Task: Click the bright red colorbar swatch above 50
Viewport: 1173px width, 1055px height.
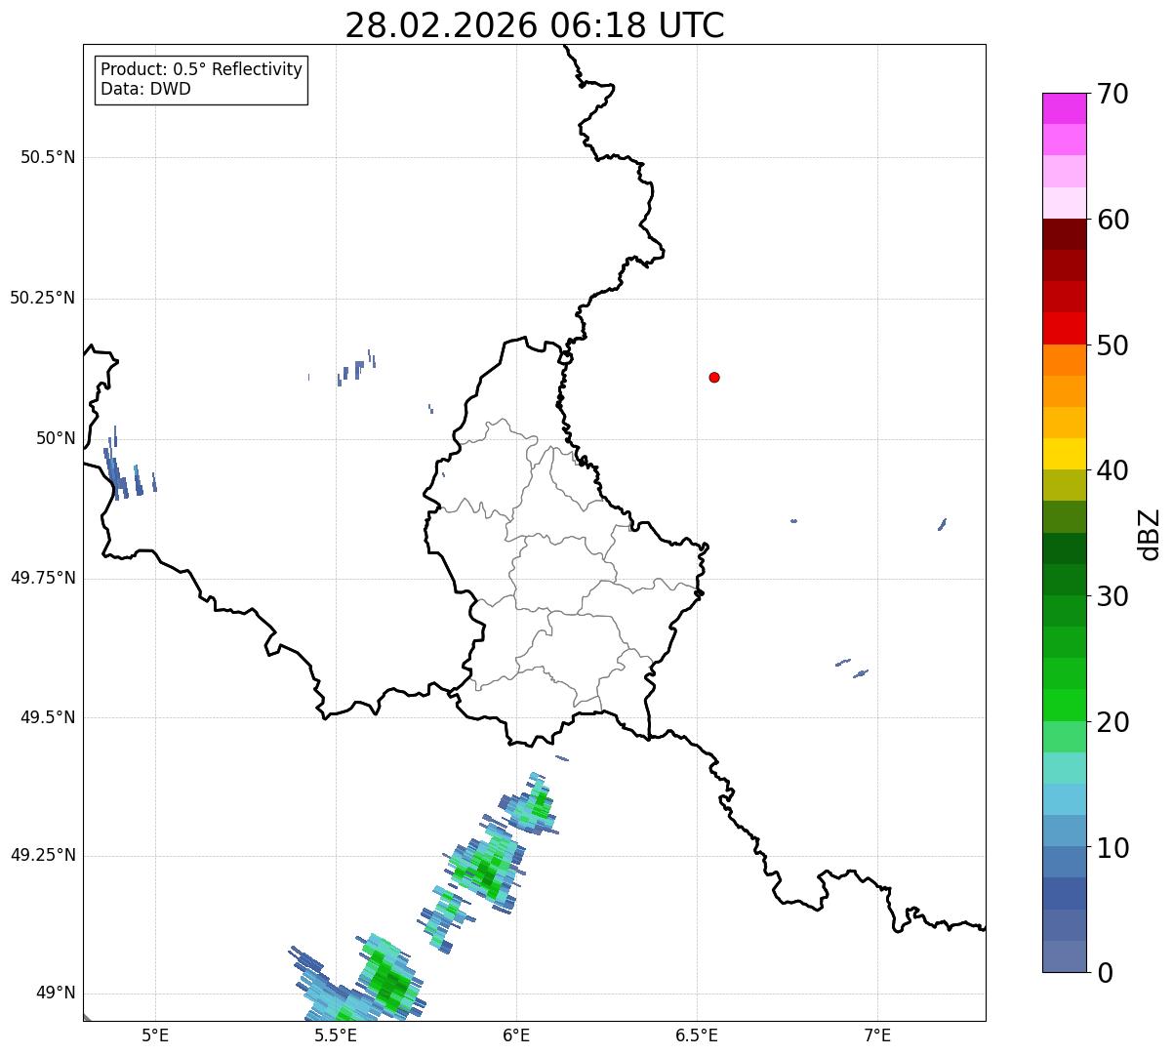Action: click(x=1064, y=329)
